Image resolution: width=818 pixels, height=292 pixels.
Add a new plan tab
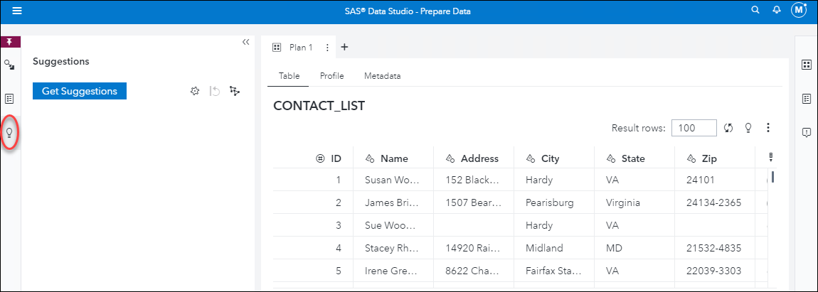344,48
